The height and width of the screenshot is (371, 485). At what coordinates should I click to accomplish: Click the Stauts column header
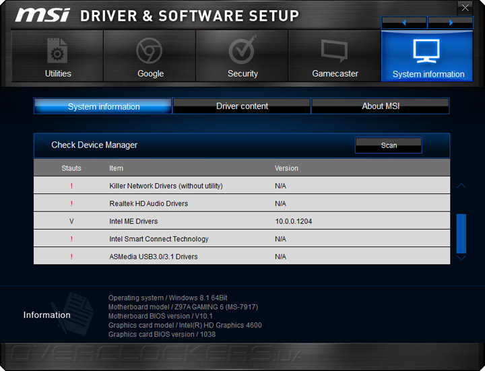click(x=71, y=168)
